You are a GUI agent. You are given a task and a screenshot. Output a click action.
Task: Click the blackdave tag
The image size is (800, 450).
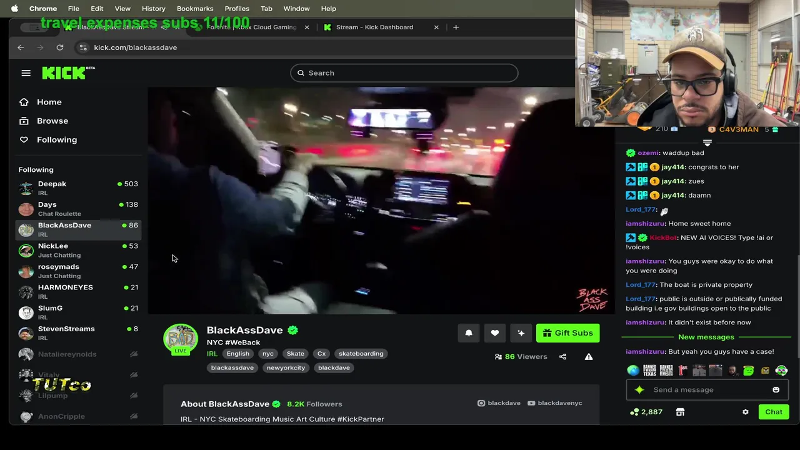pos(334,368)
